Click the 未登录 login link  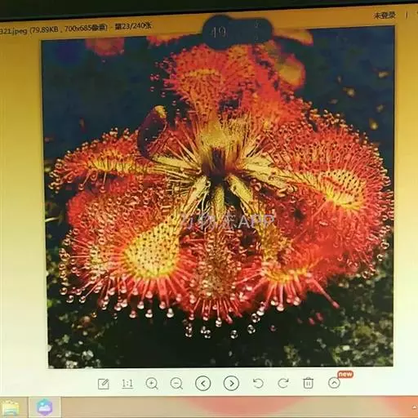[x=384, y=16]
